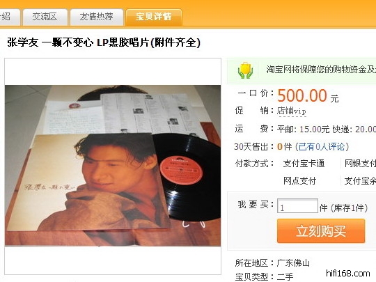Screen dimensions: 376x282
Task: Select 支付宝卡通 payment method
Action: click(304, 164)
